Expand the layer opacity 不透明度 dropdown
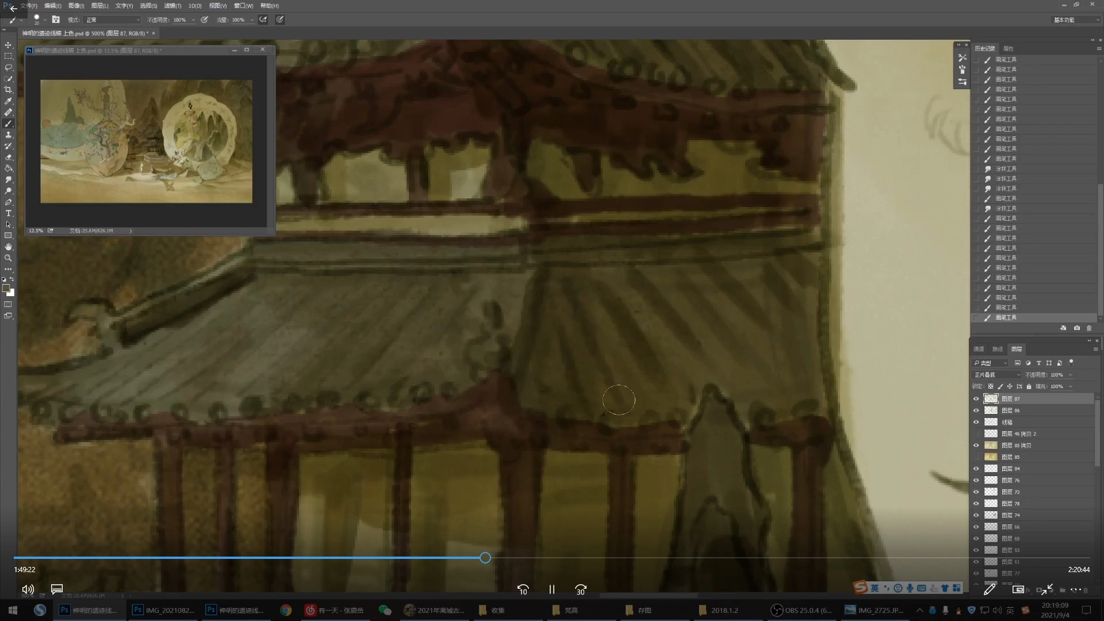 point(1070,375)
